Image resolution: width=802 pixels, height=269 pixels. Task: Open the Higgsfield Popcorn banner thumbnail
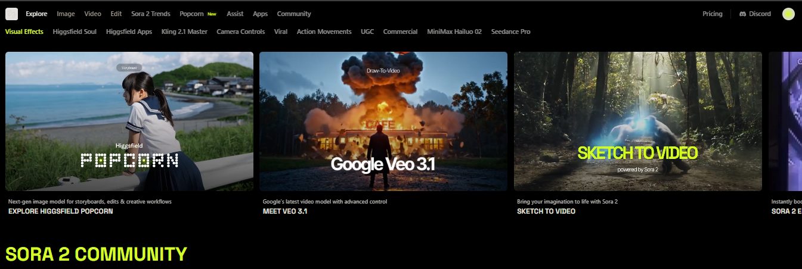(x=129, y=121)
